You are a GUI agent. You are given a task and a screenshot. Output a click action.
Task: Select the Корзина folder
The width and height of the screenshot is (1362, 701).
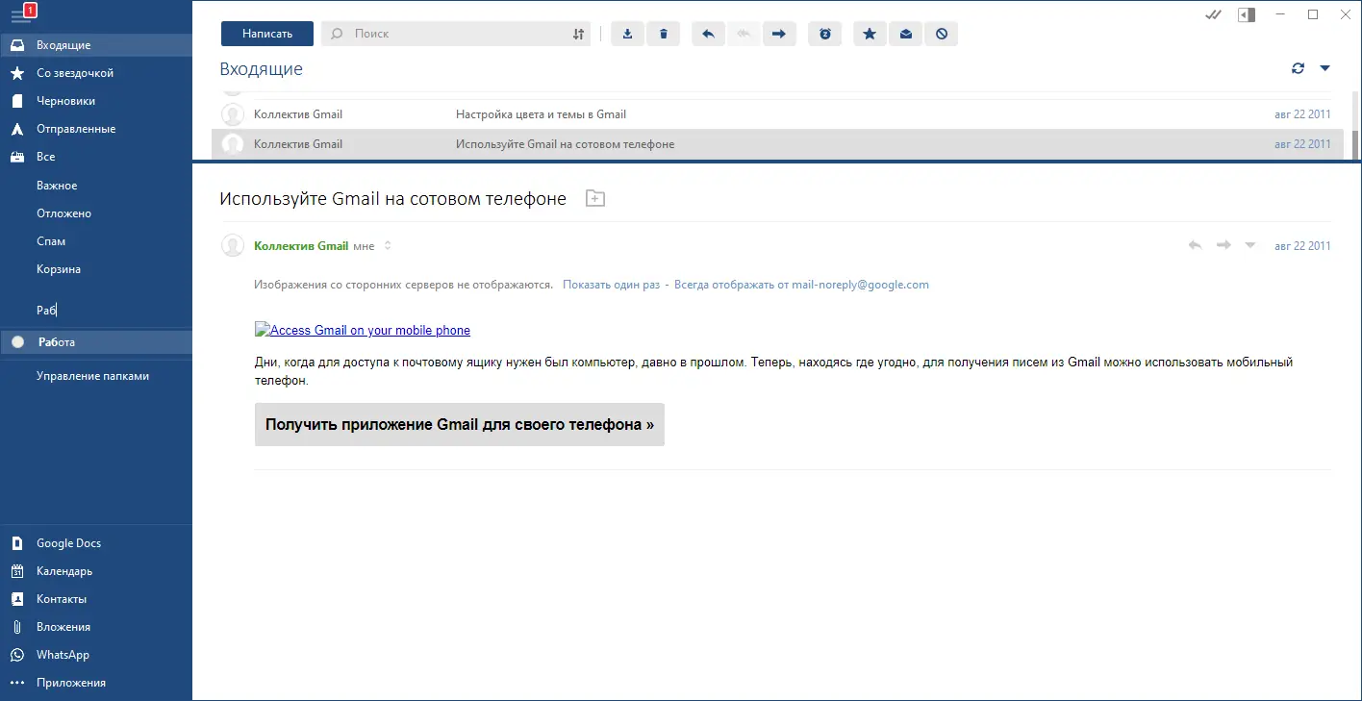pos(96,269)
